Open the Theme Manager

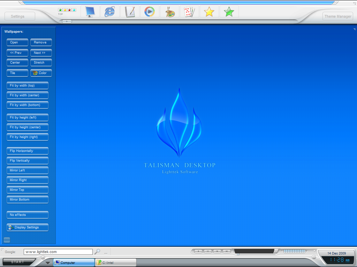click(x=337, y=16)
